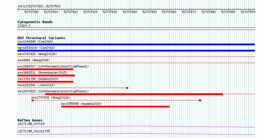Click the red end block of nsv1151542
This screenshot has width=263, height=138.
coord(127,88)
